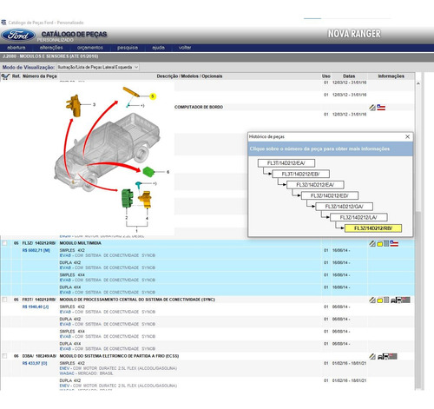
Task: Click the Número da Peça column header
Action: coord(40,76)
